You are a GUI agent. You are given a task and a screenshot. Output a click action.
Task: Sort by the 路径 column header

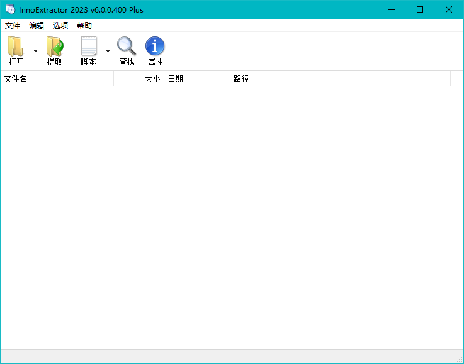coord(341,79)
